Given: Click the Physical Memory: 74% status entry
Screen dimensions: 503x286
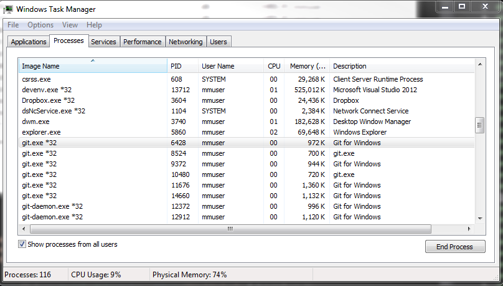Looking at the screenshot, I should click(x=189, y=275).
